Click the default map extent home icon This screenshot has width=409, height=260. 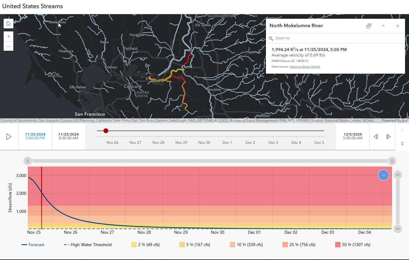(x=8, y=23)
